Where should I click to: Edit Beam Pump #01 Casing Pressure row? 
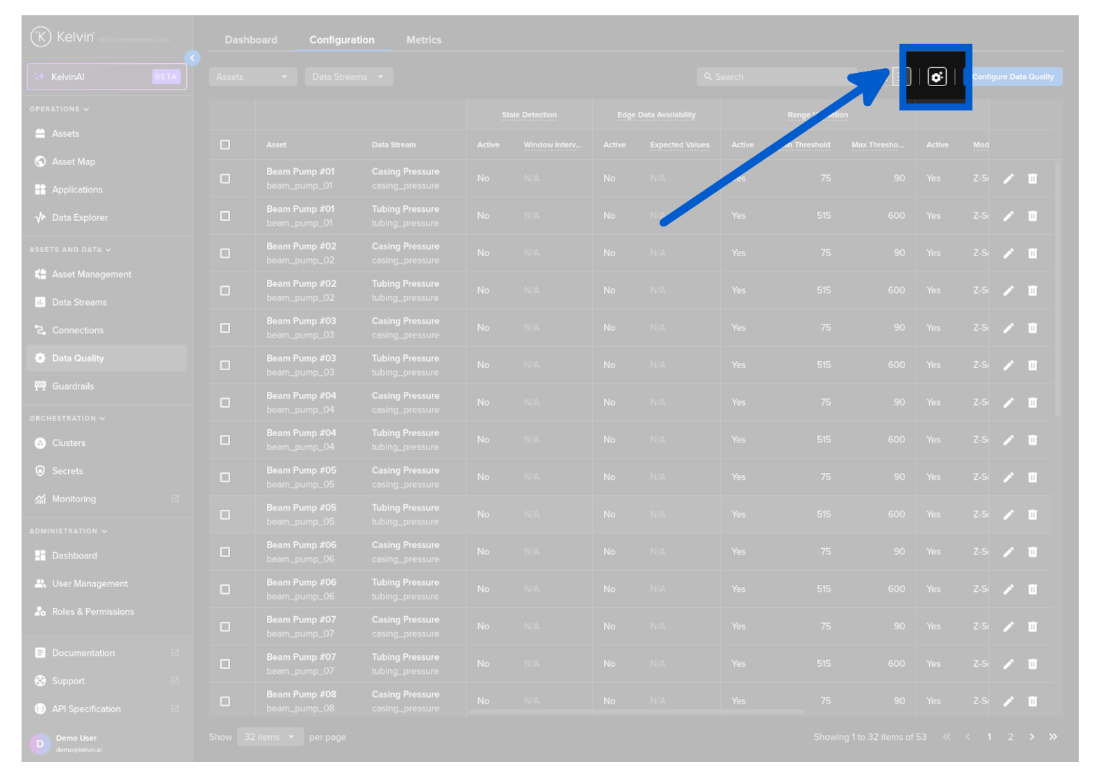point(1008,179)
